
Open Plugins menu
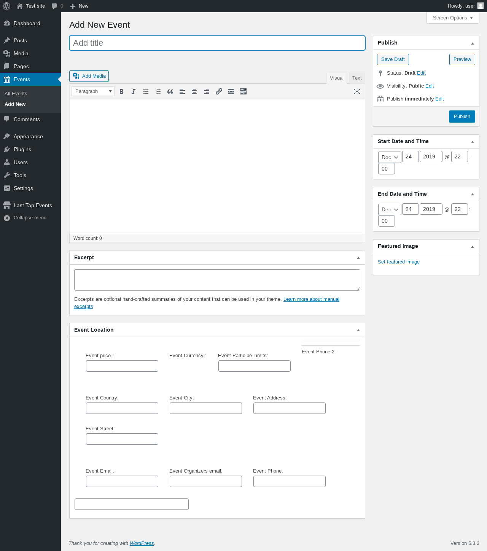click(x=30, y=149)
